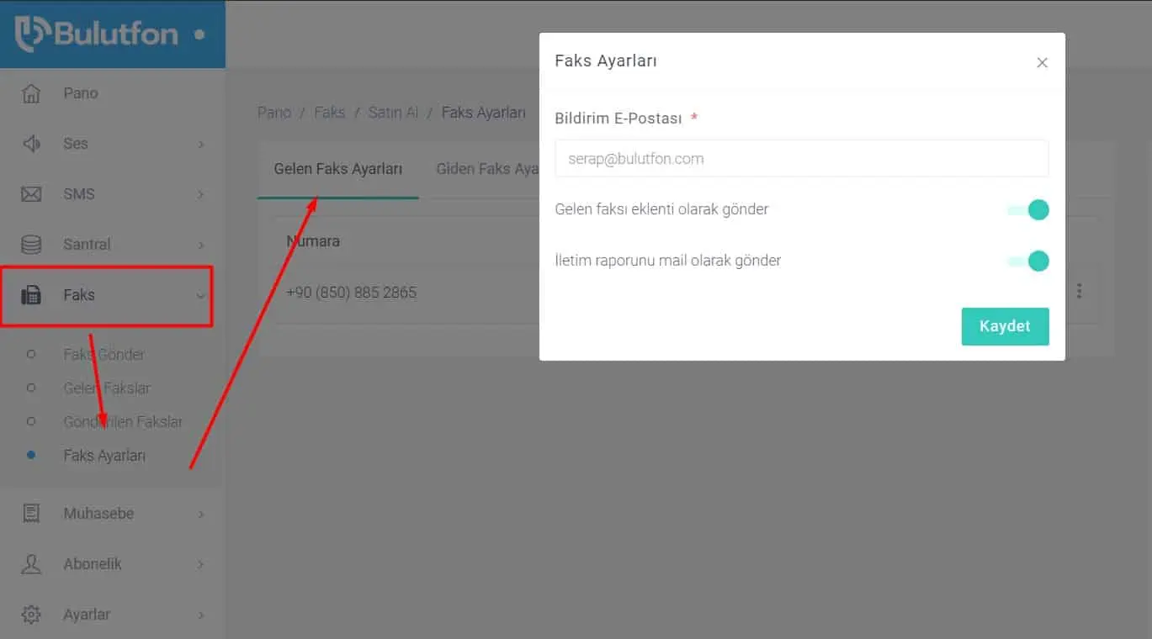Go to Pano breadcrumb link
The image size is (1152, 639).
pos(274,112)
